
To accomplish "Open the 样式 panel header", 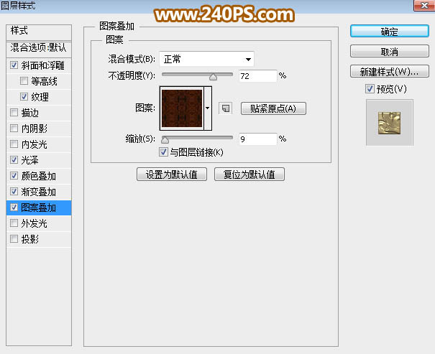I will click(39, 31).
